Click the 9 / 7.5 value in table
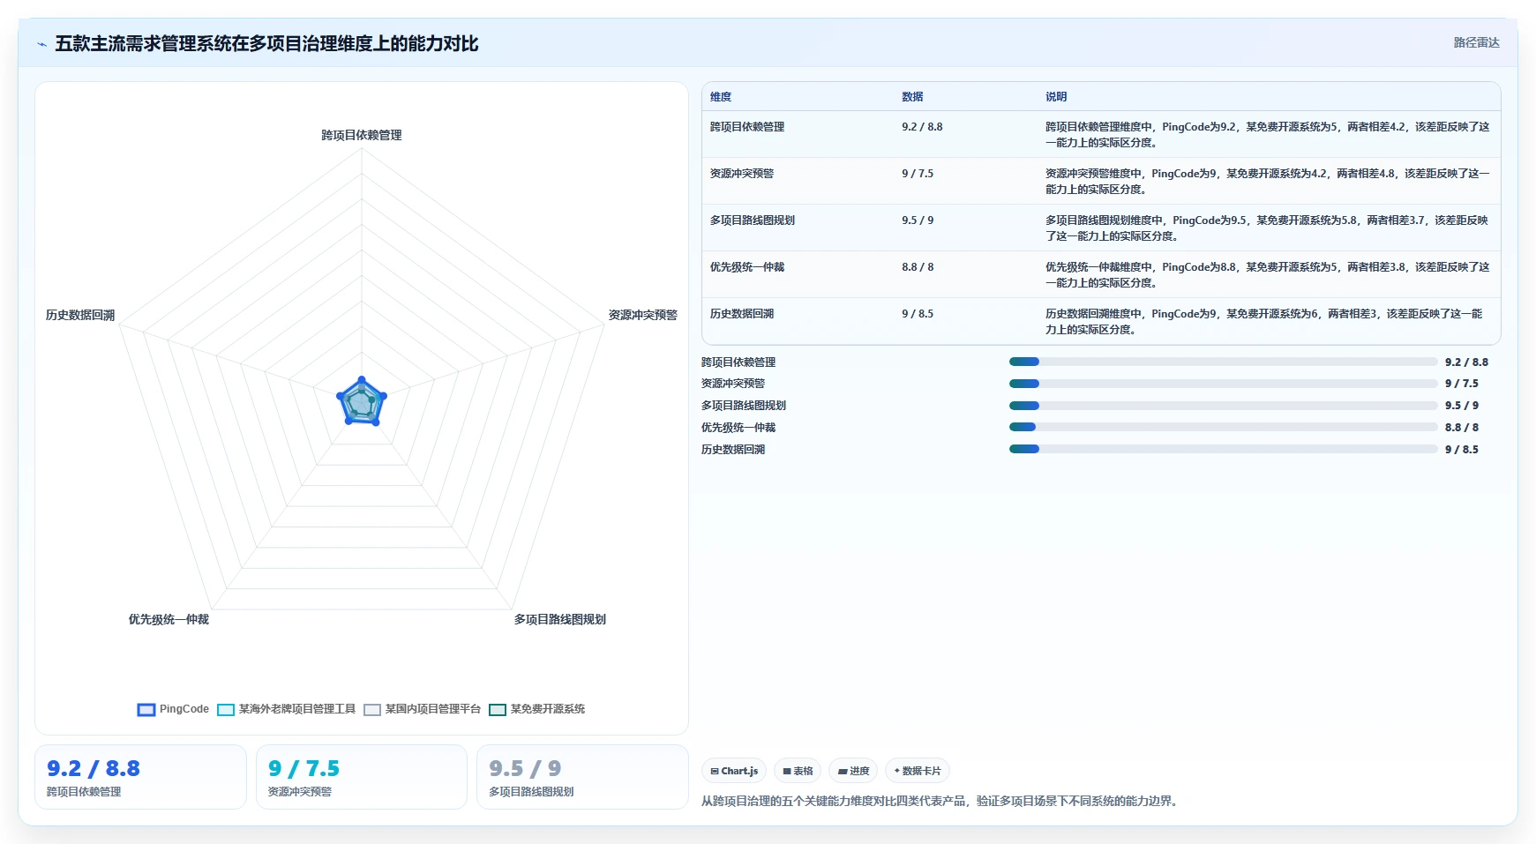 coord(918,174)
